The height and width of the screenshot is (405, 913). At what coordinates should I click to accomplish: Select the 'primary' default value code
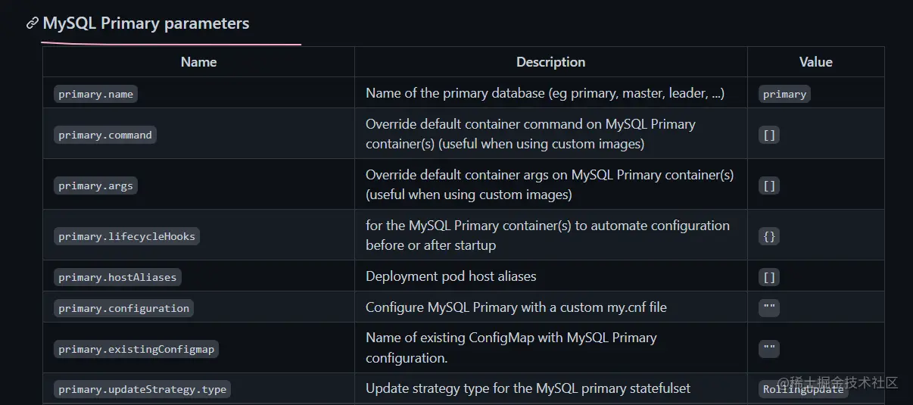pos(784,94)
